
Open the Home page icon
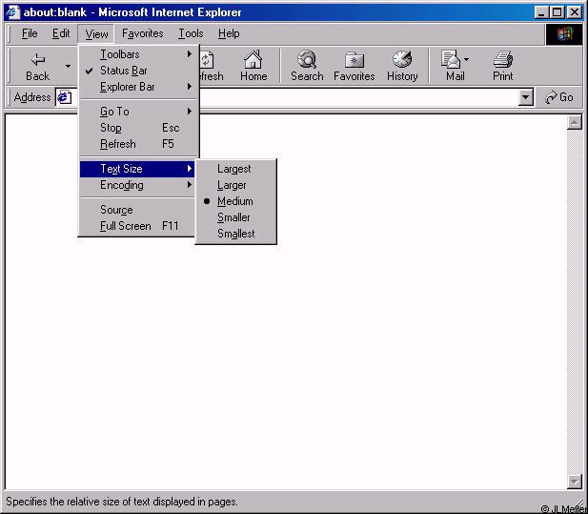click(253, 60)
